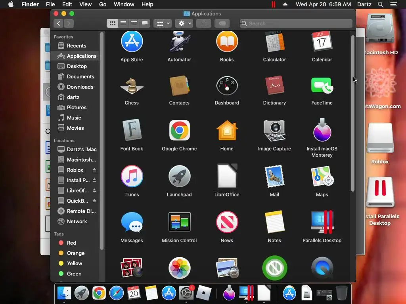Select Google Chrome in Applications folder

(180, 130)
